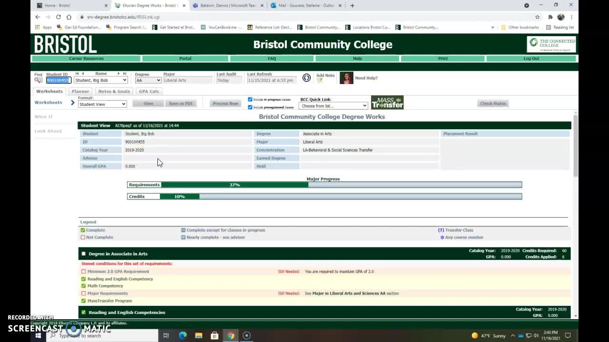609x342 pixels.
Task: Click the circular refresh audit icon
Action: click(306, 78)
